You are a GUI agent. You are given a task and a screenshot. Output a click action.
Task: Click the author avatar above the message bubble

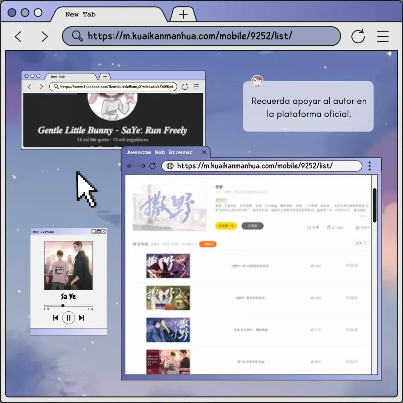[x=257, y=81]
